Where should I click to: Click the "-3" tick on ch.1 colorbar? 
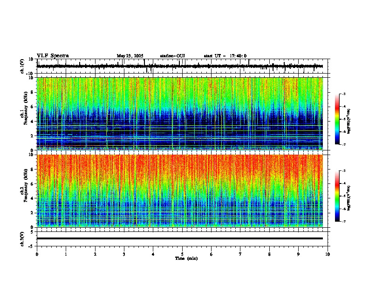tap(343, 94)
